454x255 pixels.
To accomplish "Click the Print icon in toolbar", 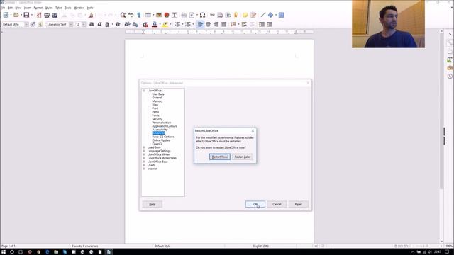I will tap(47, 15).
